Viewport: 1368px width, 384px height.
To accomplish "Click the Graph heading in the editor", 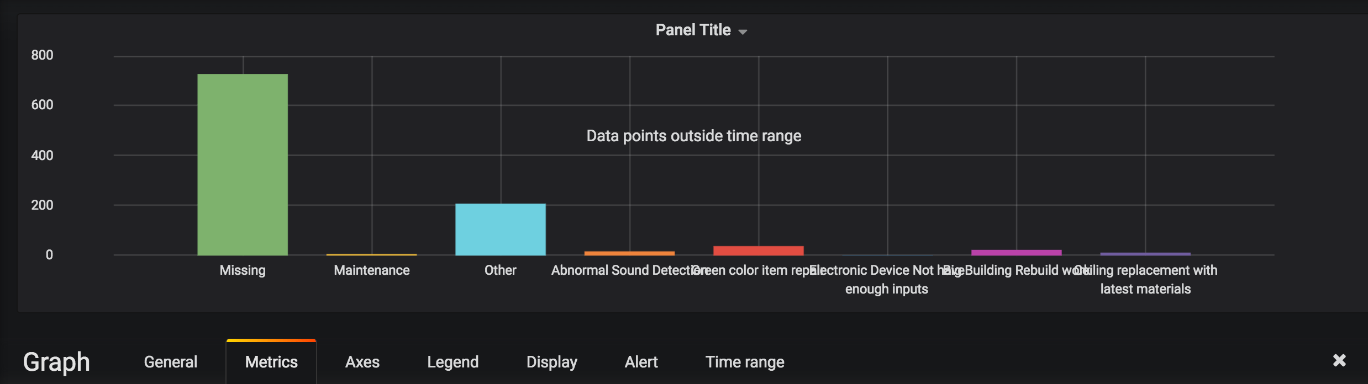I will point(56,362).
